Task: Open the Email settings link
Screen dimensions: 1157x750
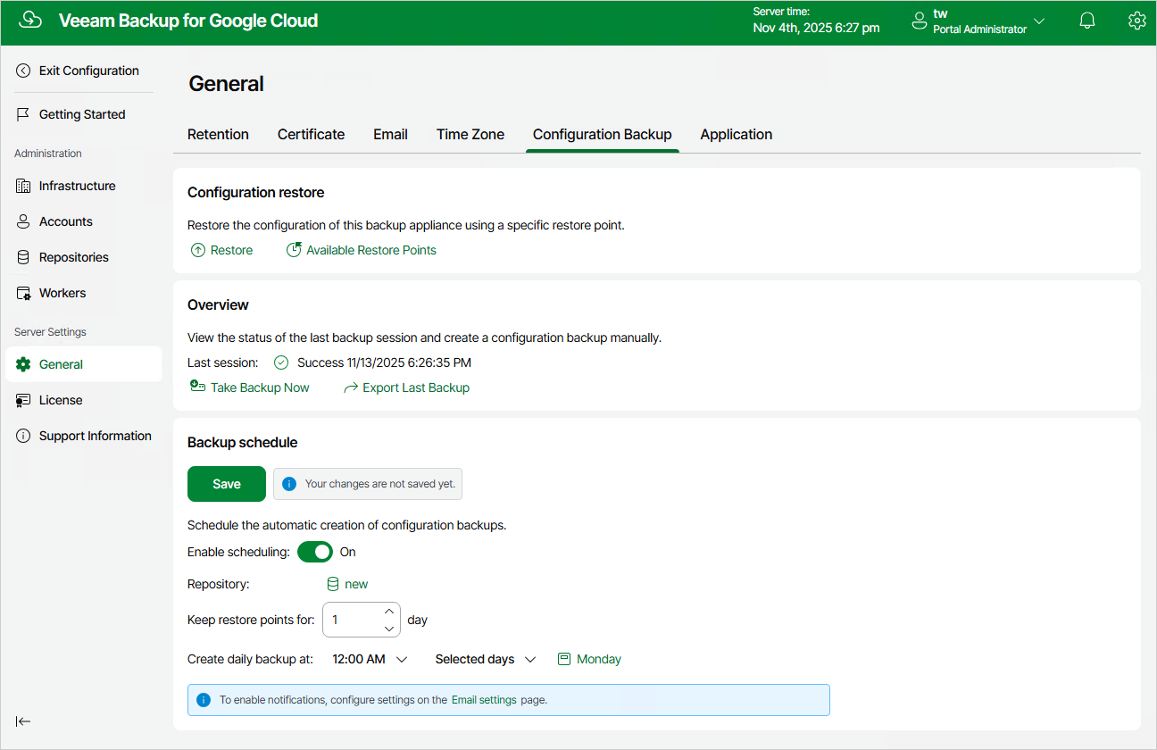Action: pyautogui.click(x=484, y=700)
